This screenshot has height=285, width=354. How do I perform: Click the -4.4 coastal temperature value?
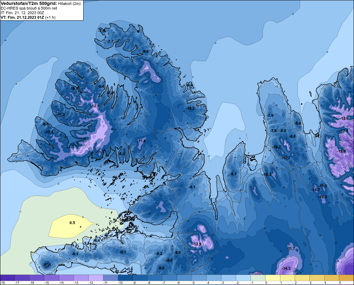pyautogui.click(x=97, y=241)
